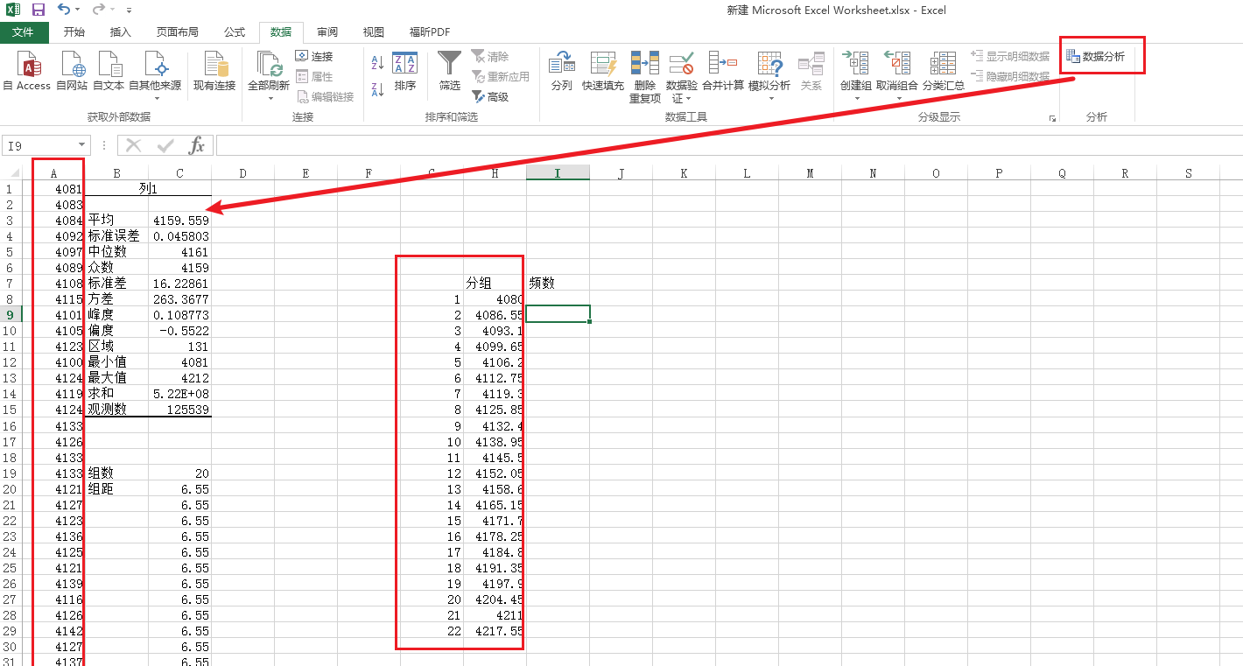
Task: Switch to the View (视图) tab
Action: 374,32
